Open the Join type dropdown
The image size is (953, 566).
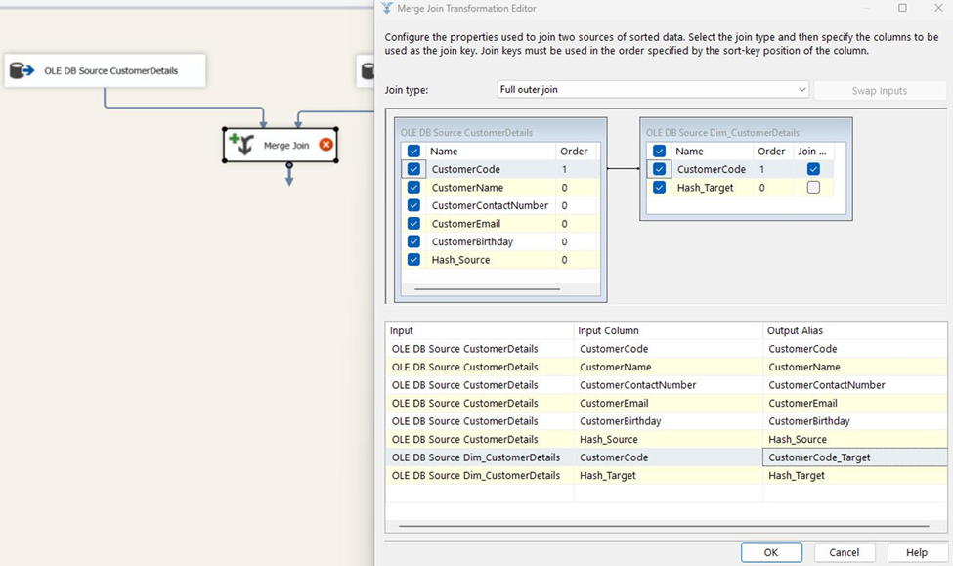pyautogui.click(x=803, y=88)
